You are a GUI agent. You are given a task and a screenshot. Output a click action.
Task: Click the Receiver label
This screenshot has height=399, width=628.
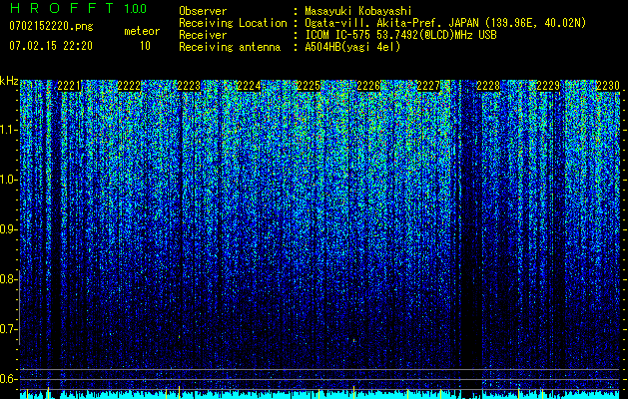click(203, 35)
